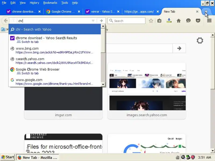Open the Help menu

(x=75, y=3)
